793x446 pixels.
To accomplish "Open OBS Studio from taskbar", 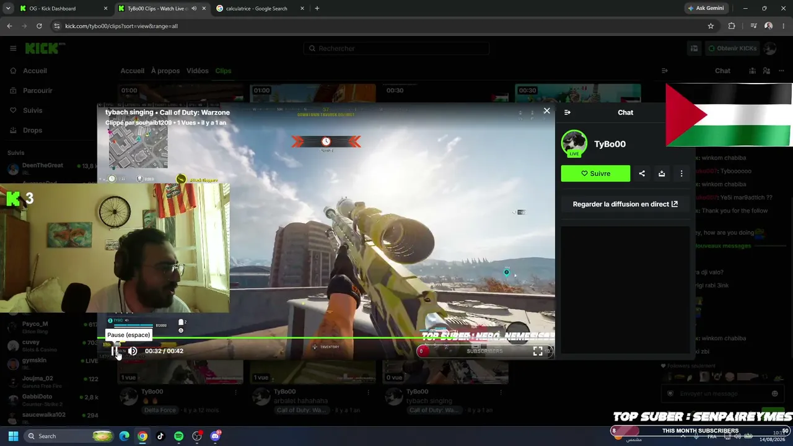I will pos(197,436).
